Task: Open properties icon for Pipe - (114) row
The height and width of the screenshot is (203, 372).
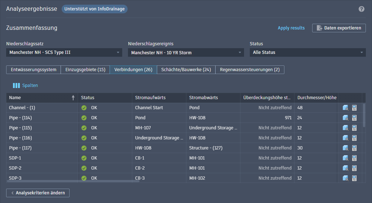Action: click(354, 118)
